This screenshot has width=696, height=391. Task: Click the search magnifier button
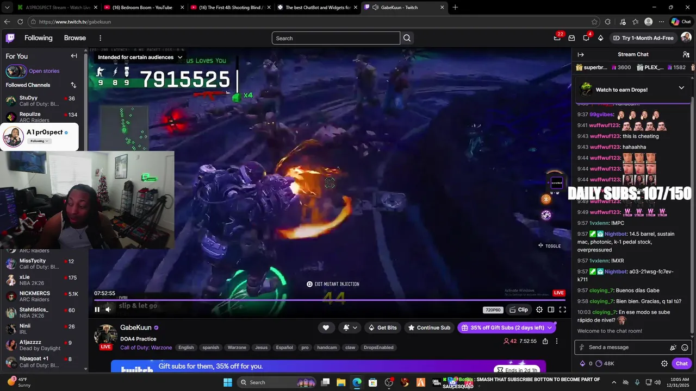407,38
